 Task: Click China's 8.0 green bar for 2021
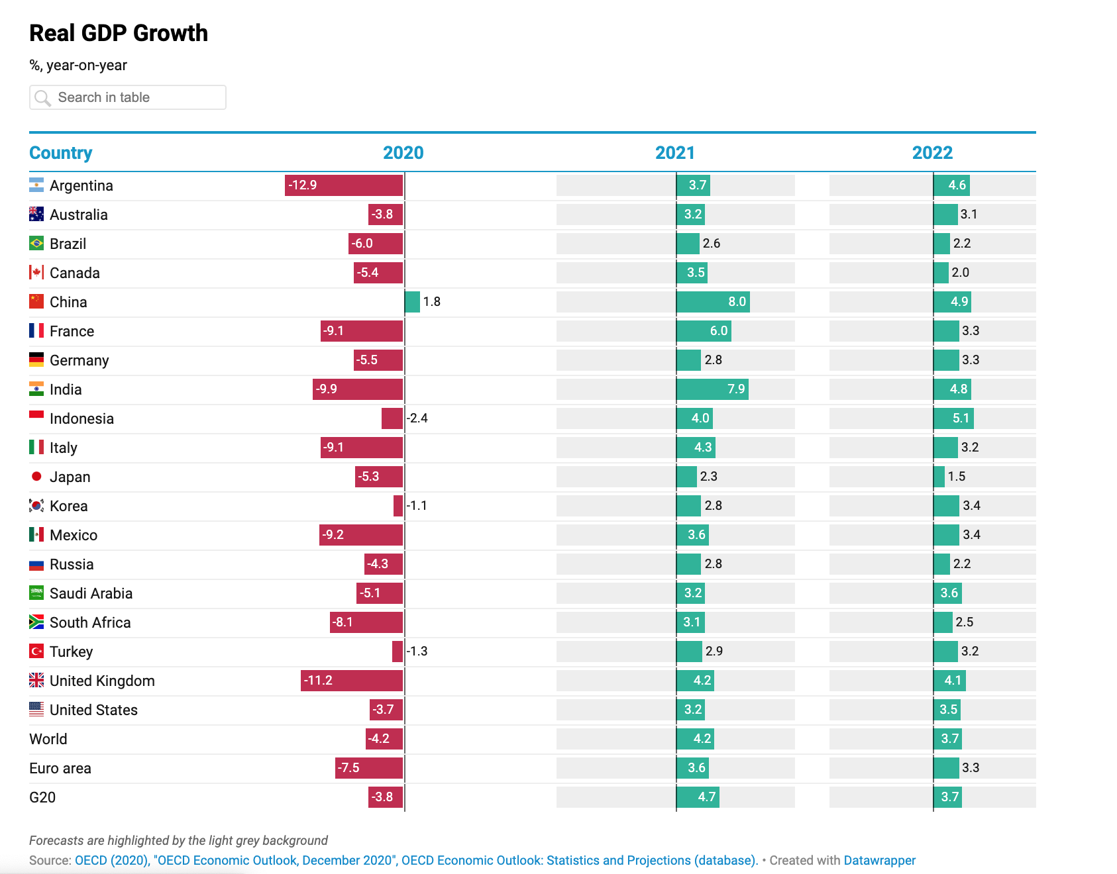click(713, 302)
